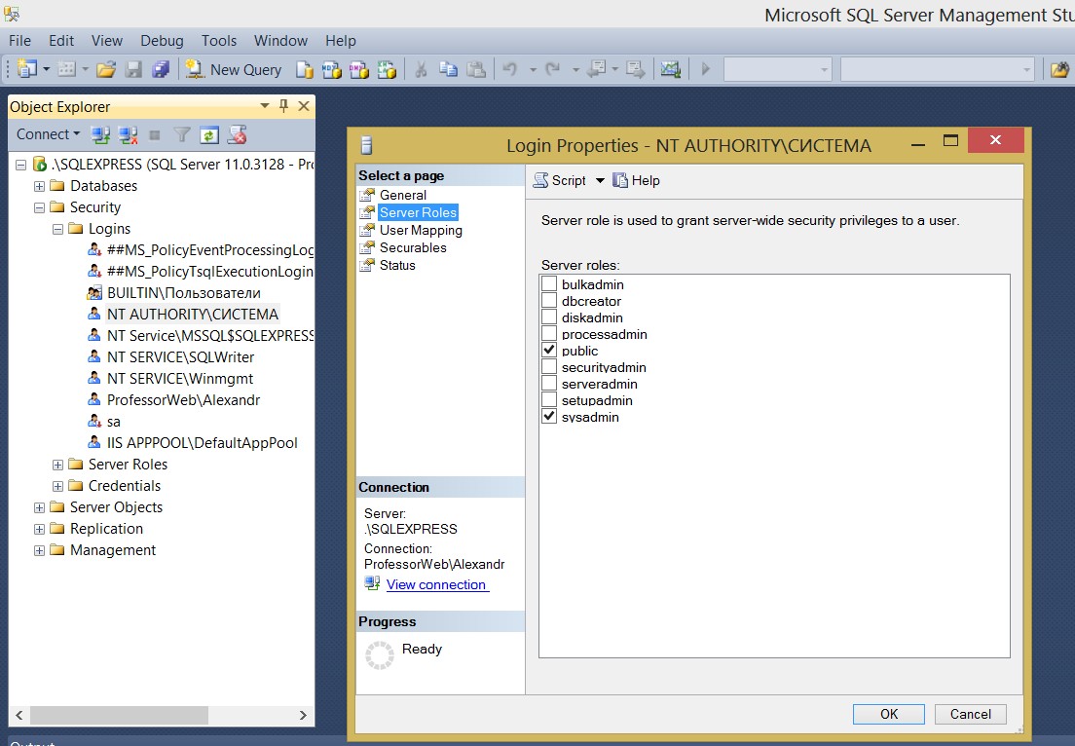
Task: Open the Edit menu
Action: coord(61,41)
